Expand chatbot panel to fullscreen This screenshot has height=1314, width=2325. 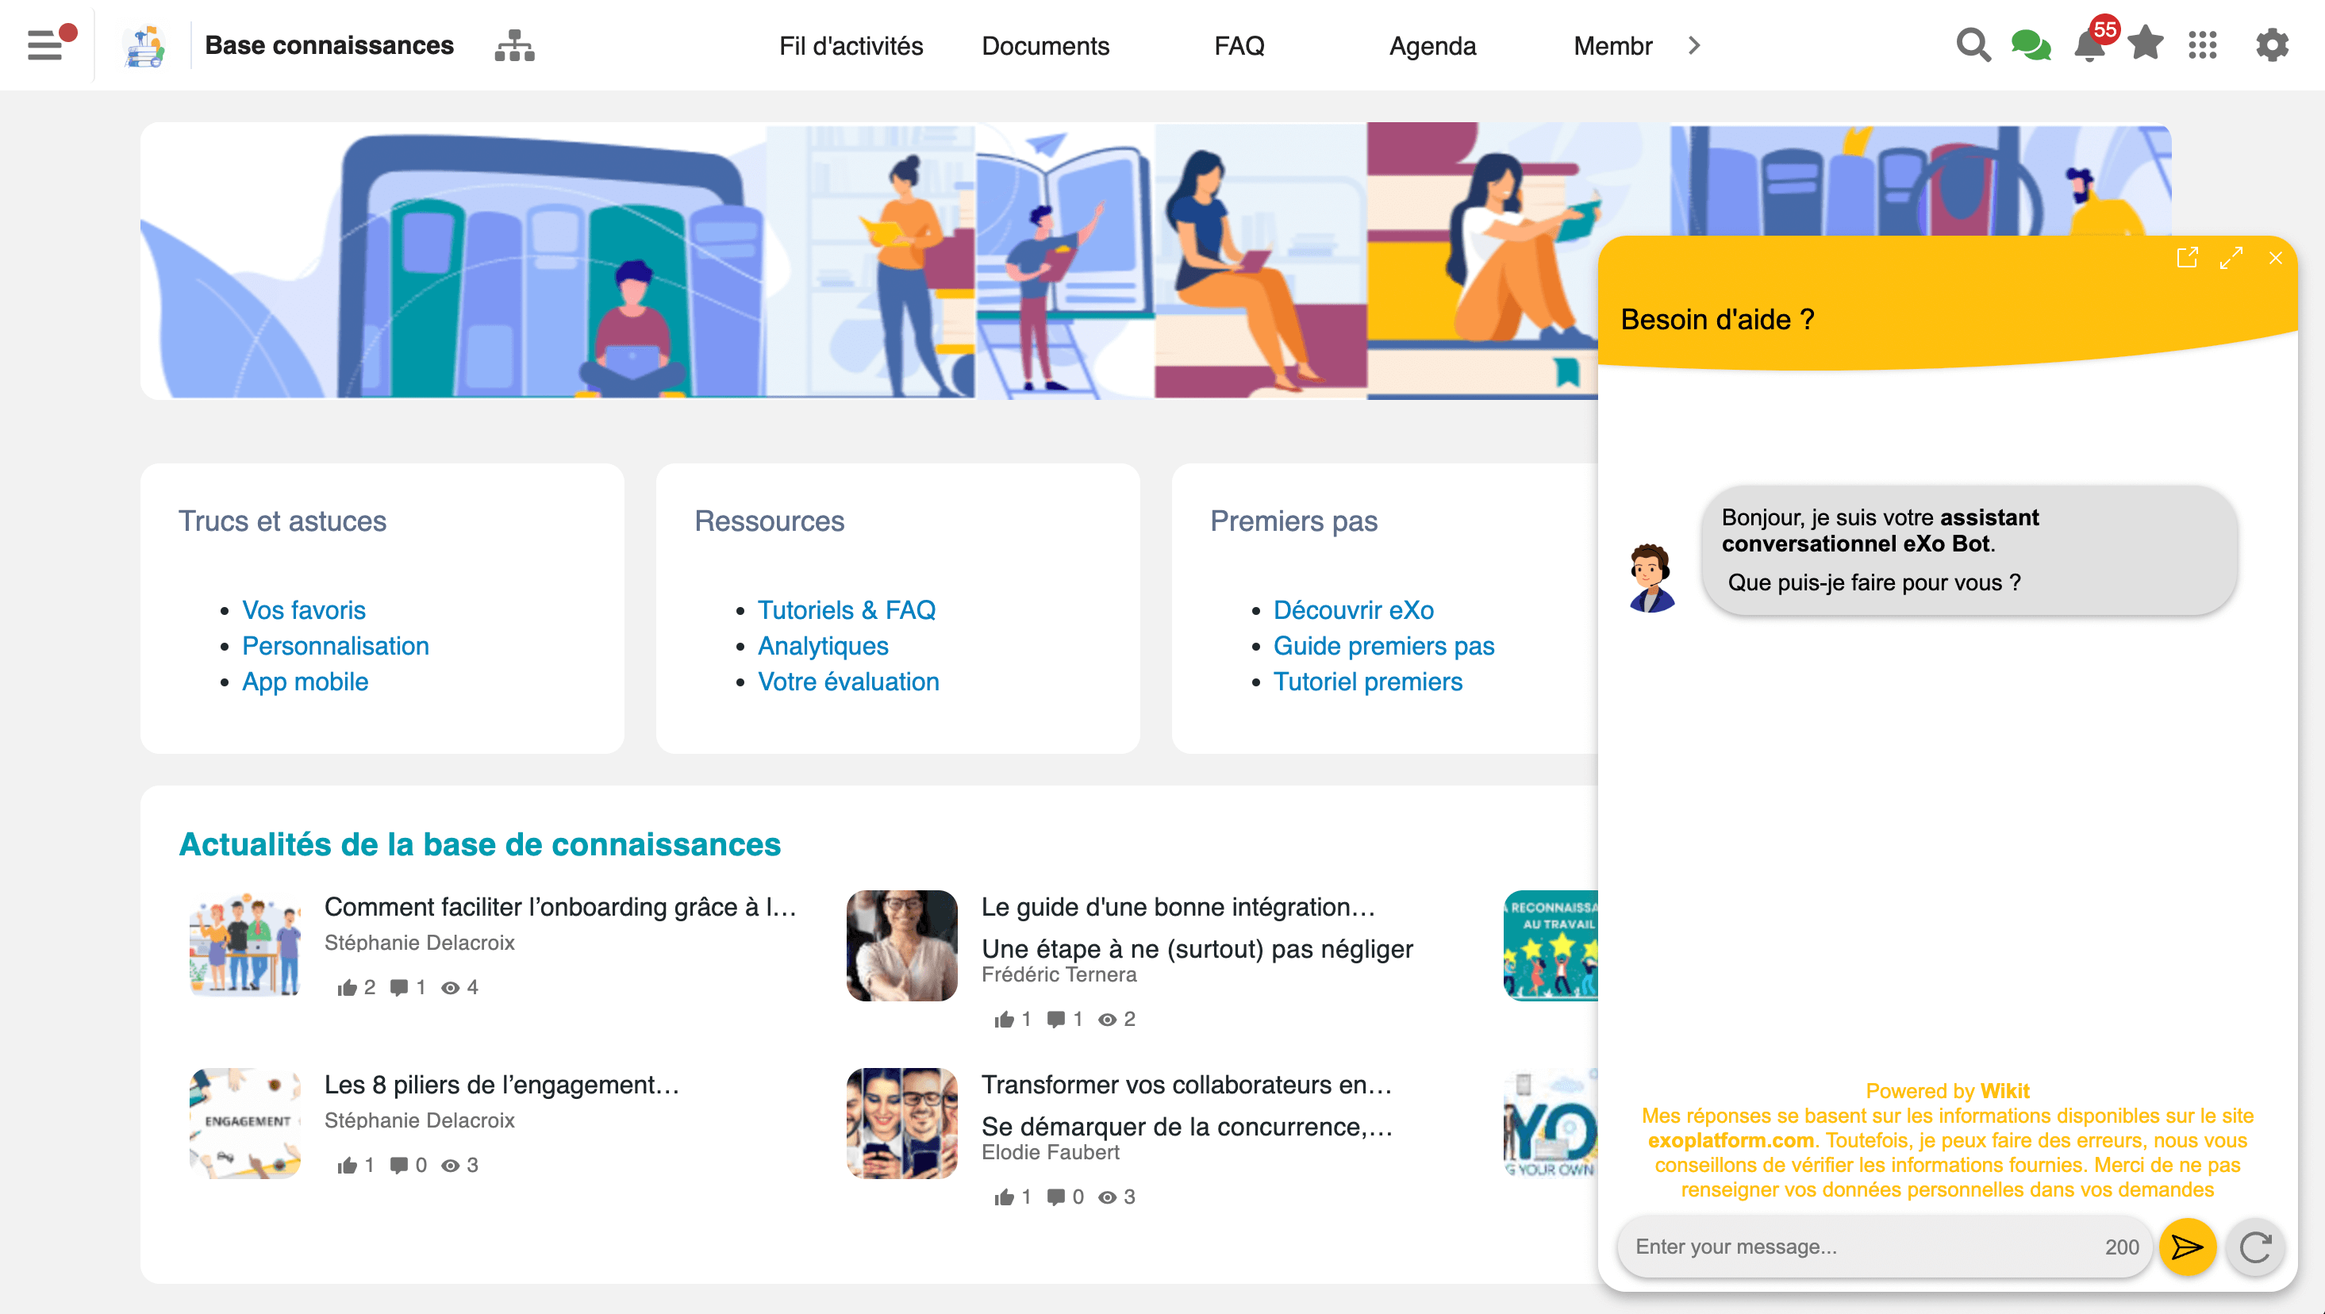point(2231,258)
